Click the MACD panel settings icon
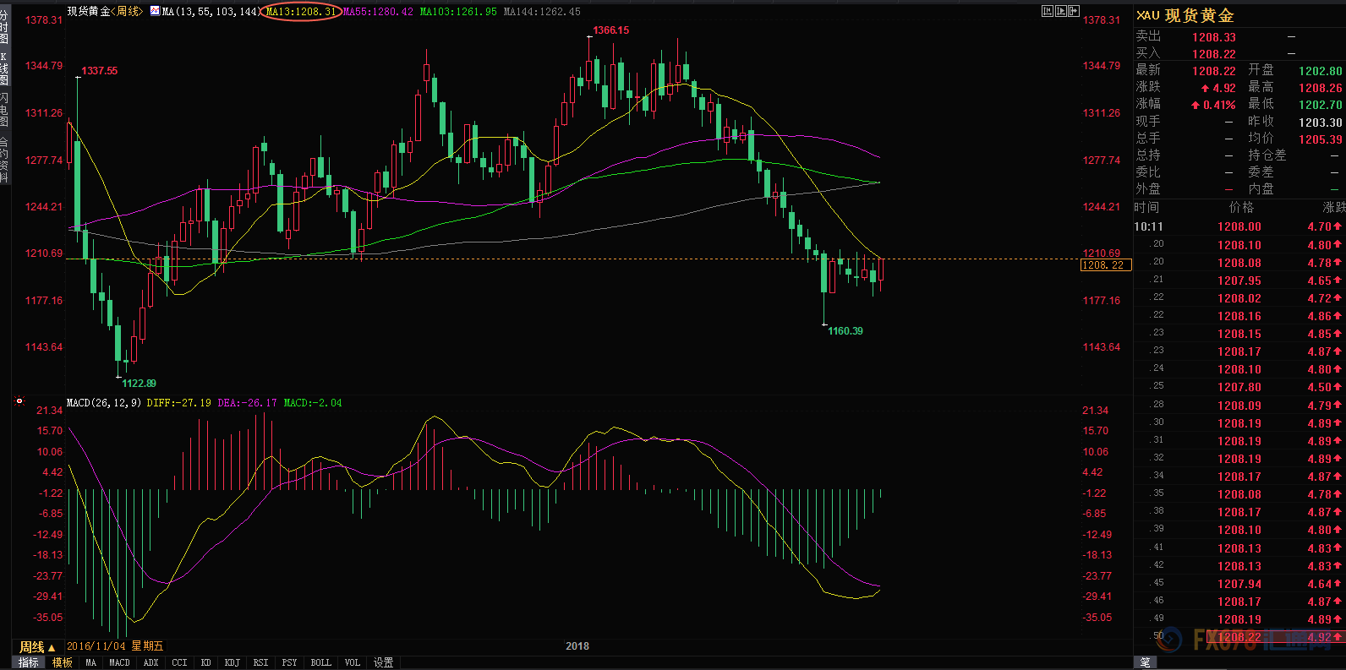The image size is (1346, 670). click(19, 401)
